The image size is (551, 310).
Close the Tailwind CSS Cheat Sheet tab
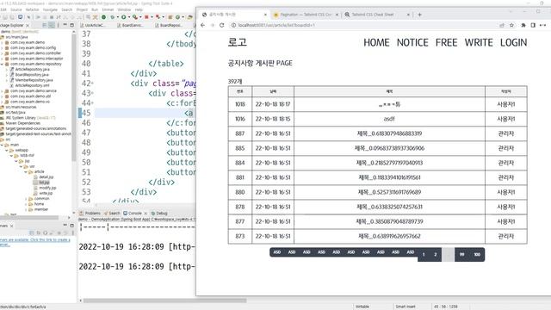pos(408,15)
